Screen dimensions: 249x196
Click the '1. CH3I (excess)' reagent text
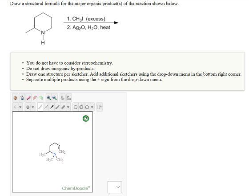click(86, 19)
